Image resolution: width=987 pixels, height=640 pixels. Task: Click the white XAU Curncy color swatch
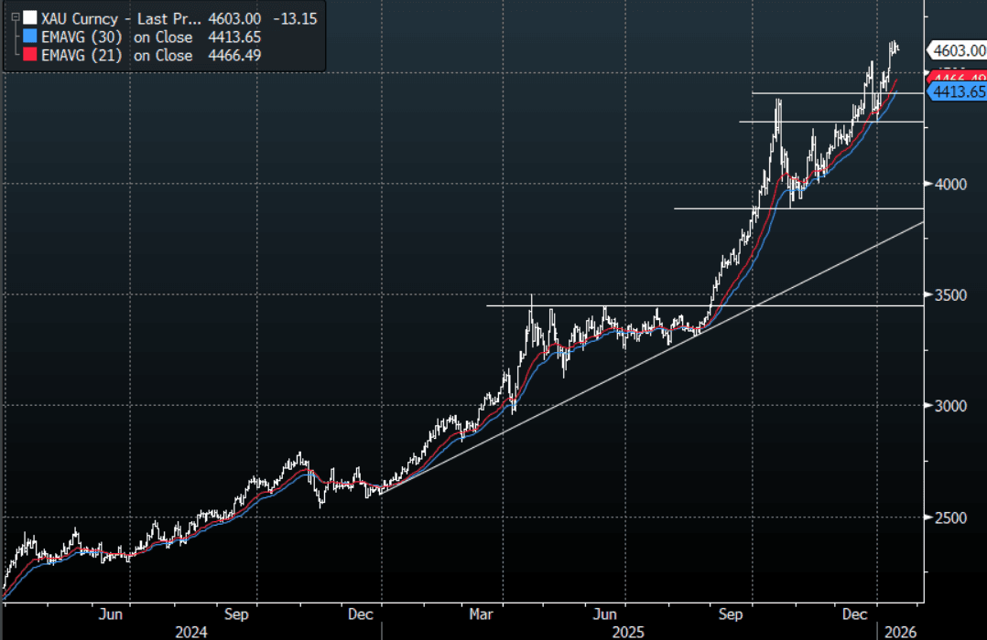coord(30,18)
